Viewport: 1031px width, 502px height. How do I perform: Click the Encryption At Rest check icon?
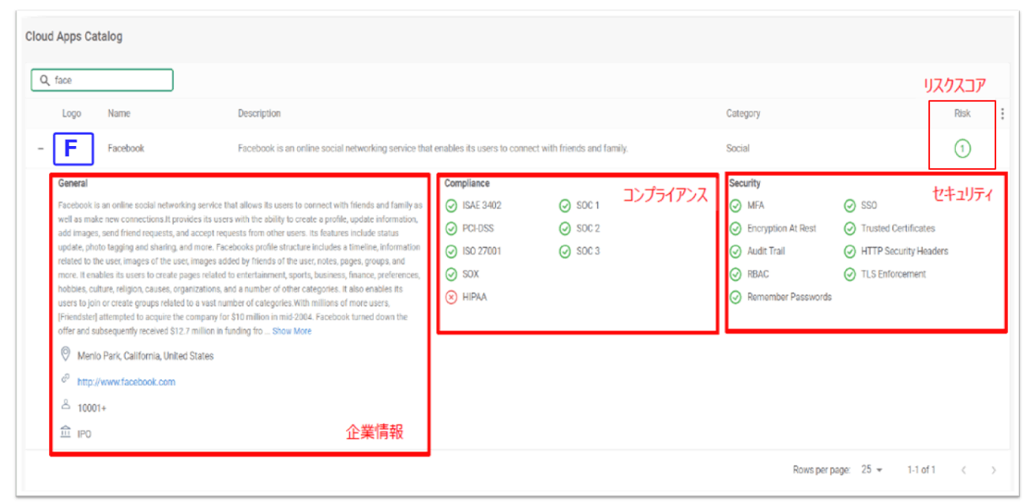736,229
